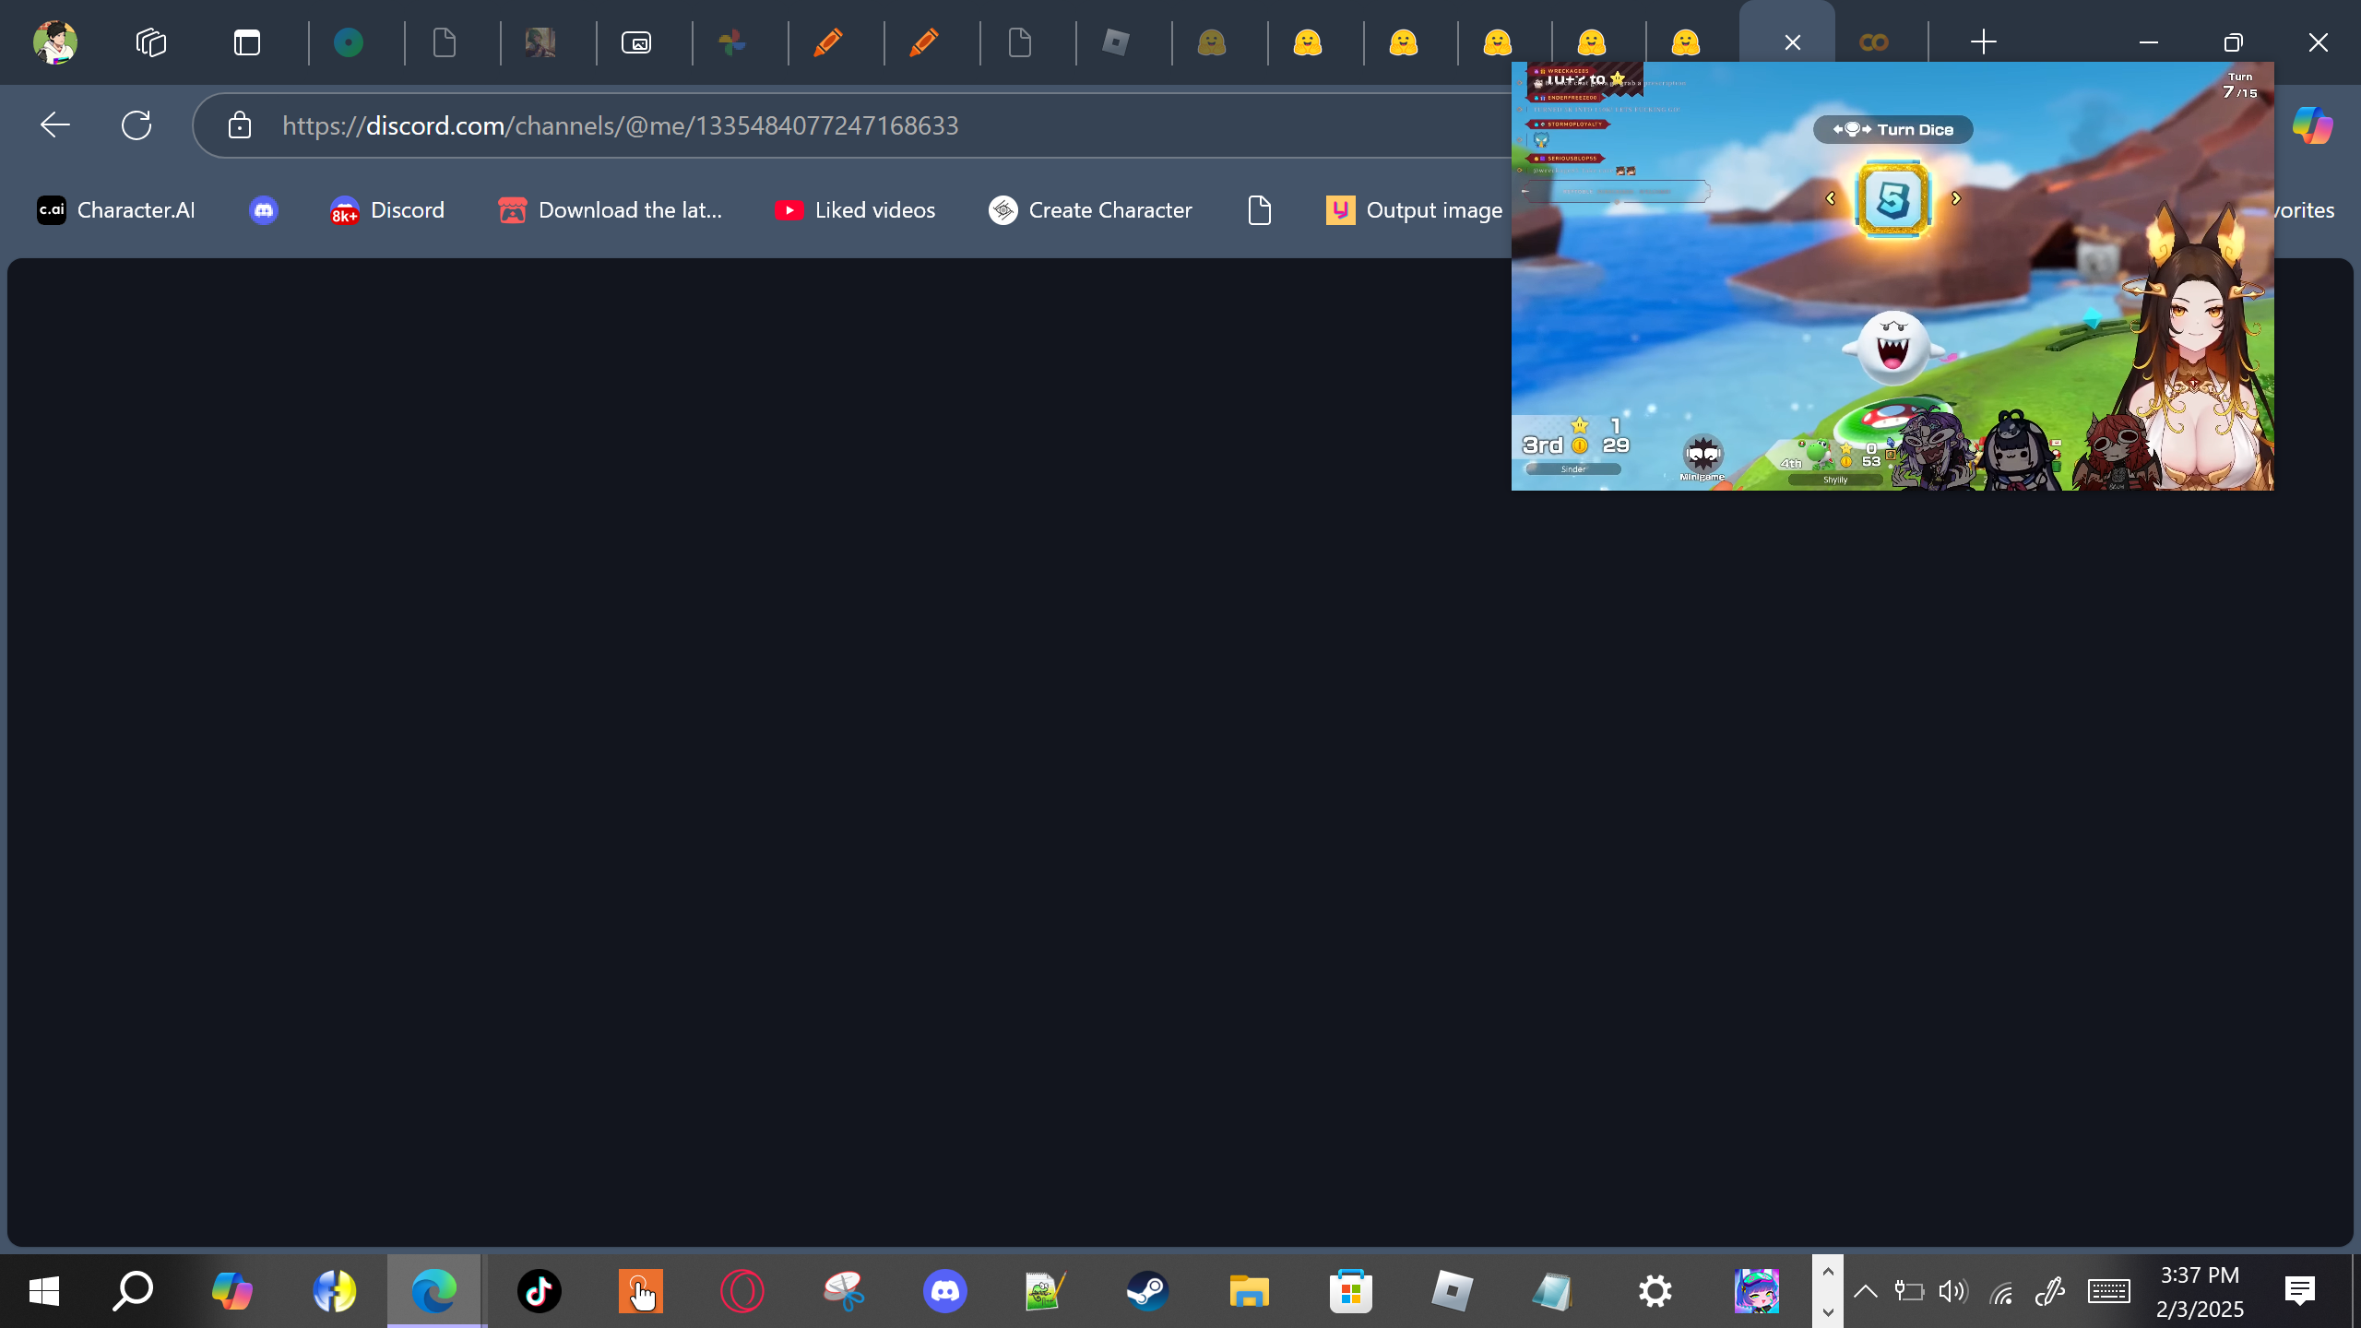The width and height of the screenshot is (2361, 1328).
Task: Launch Copilot from the taskbar
Action: (x=231, y=1291)
